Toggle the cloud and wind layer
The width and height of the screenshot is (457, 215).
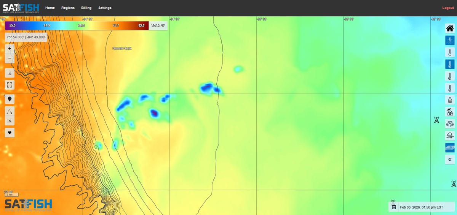pos(450,135)
